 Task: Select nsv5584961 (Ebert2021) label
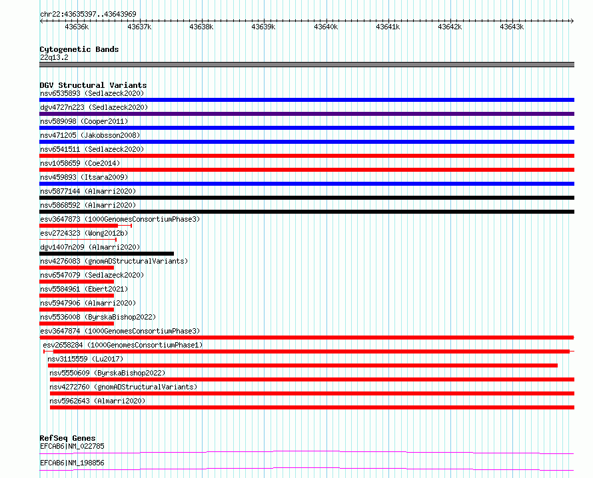(x=84, y=289)
